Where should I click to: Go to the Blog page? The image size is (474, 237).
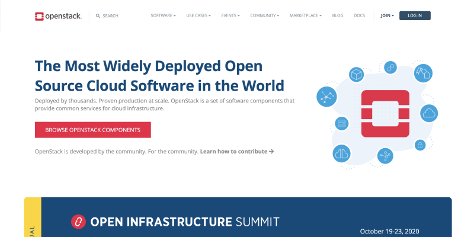(338, 16)
